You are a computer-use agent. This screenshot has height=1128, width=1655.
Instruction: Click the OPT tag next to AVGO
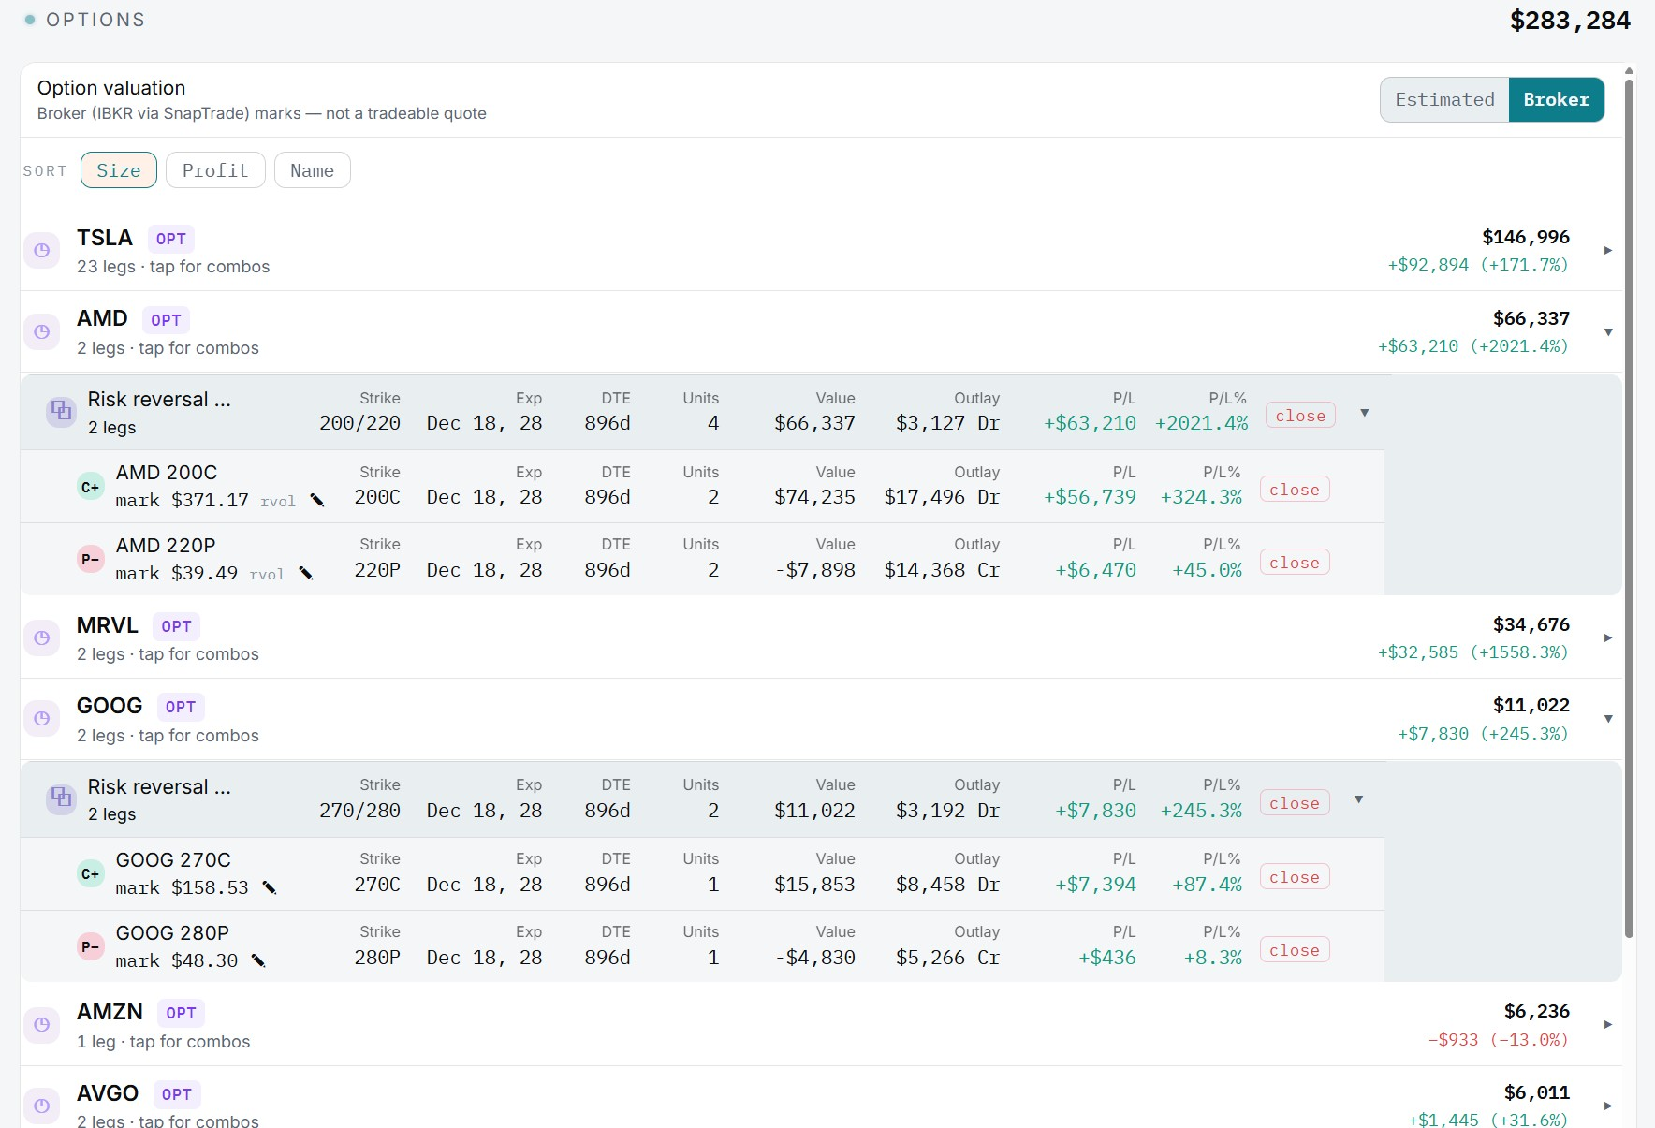click(x=176, y=1094)
